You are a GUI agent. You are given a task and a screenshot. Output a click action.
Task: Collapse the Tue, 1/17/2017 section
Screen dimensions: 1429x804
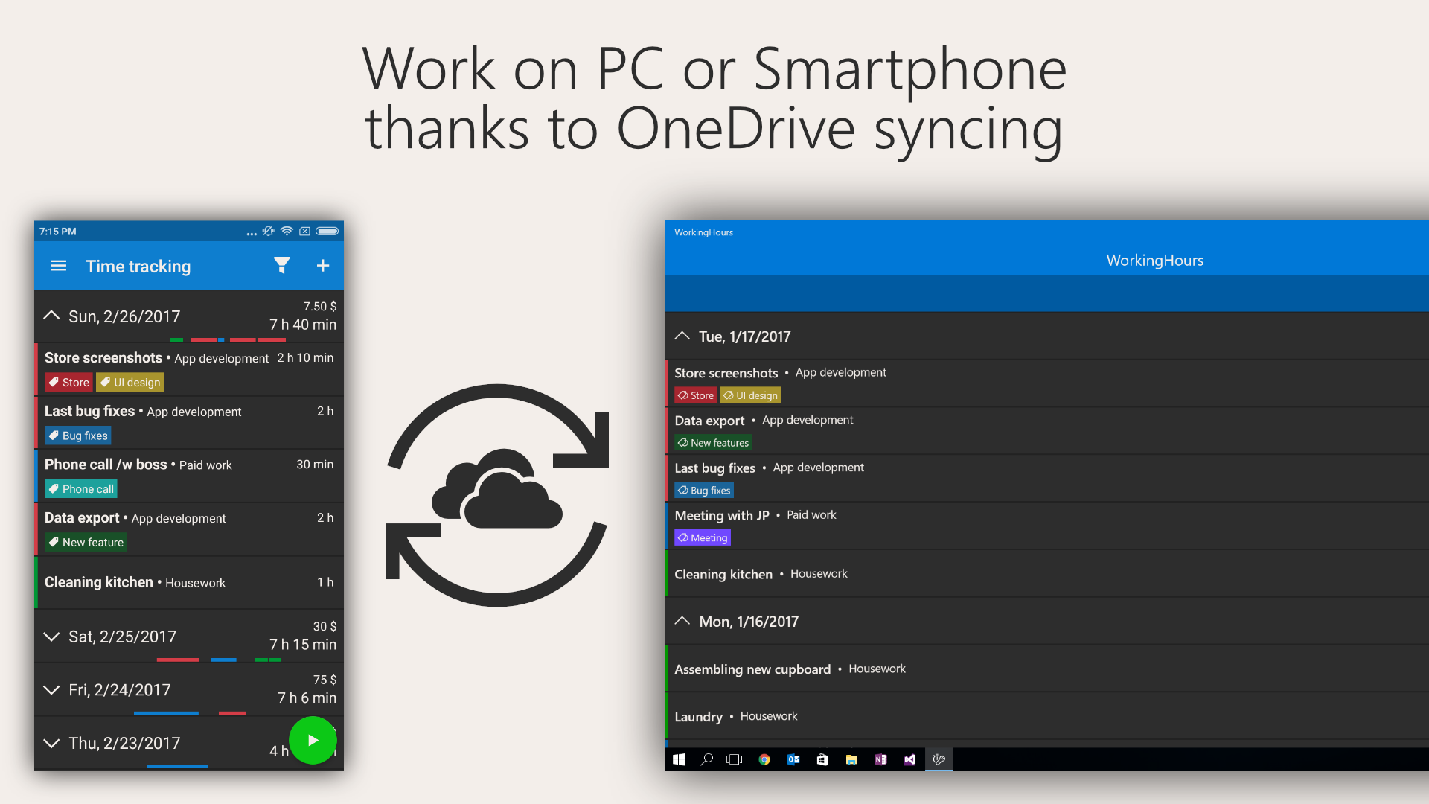[682, 336]
